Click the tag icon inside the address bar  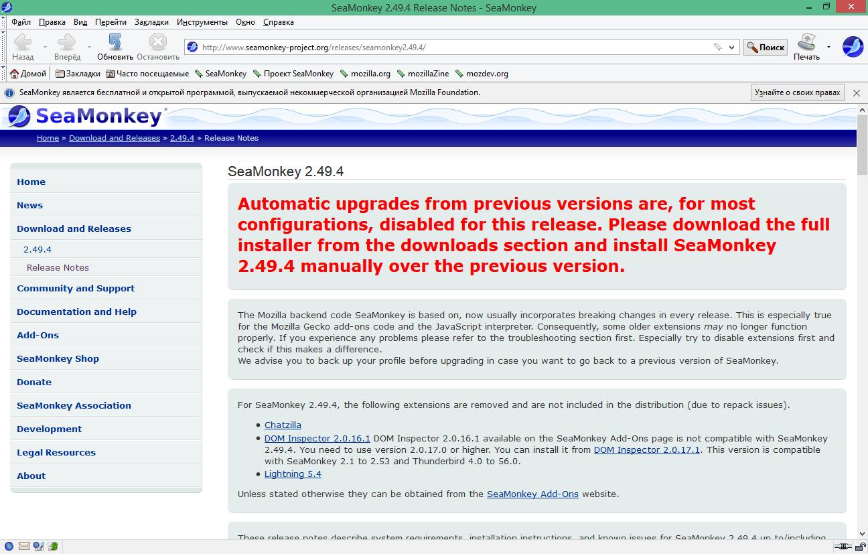(717, 47)
